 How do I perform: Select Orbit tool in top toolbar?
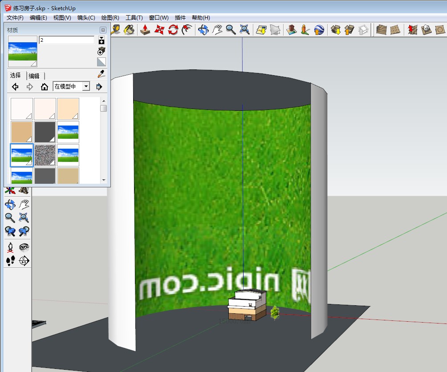click(x=203, y=30)
